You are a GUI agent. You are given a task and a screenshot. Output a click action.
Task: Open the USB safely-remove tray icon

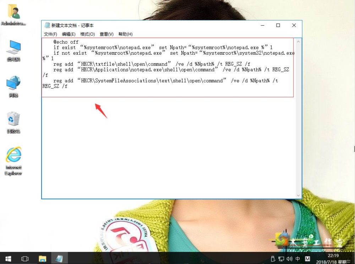(273, 259)
